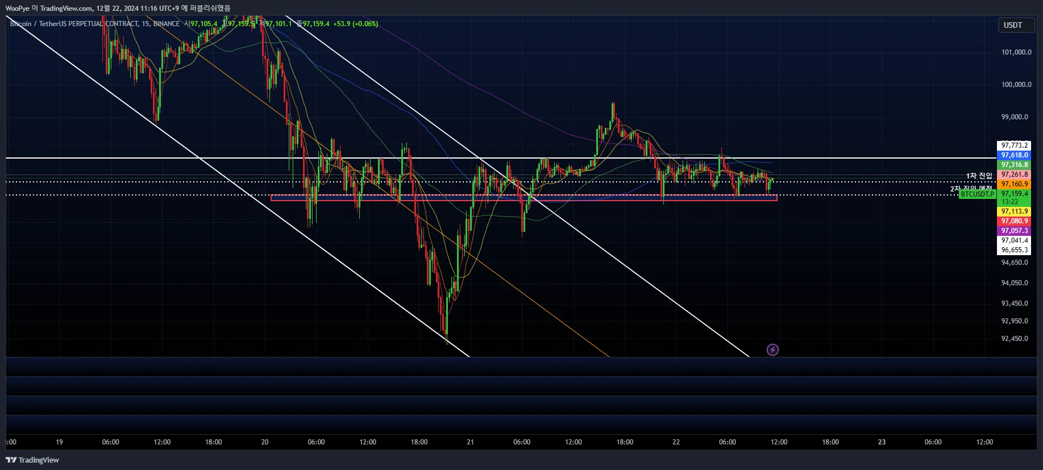The height and width of the screenshot is (470, 1043).
Task: Click date 20 on the time axis
Action: (264, 442)
